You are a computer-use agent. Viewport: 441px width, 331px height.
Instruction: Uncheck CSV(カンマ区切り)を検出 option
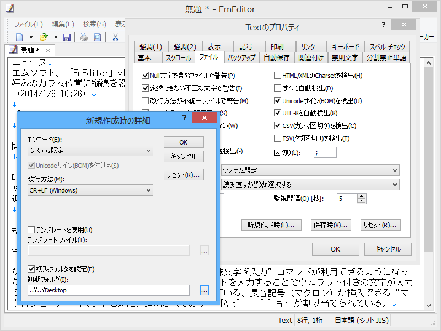click(278, 126)
